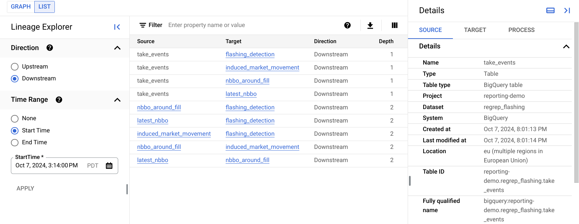The width and height of the screenshot is (579, 224).
Task: Open nbbo_around_fill source linked to induced_market_movement
Action: click(x=159, y=147)
